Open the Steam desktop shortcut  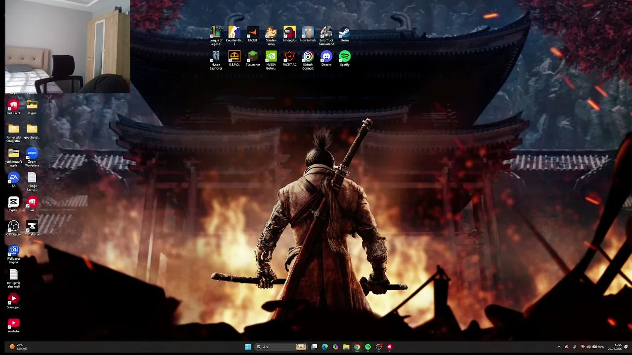coord(345,35)
